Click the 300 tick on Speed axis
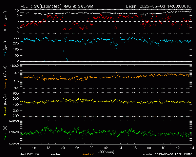The image size is (196, 157). pyautogui.click(x=16, y=111)
